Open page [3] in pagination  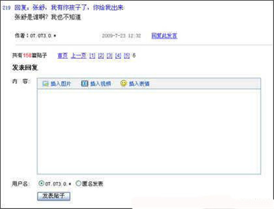tap(110, 56)
